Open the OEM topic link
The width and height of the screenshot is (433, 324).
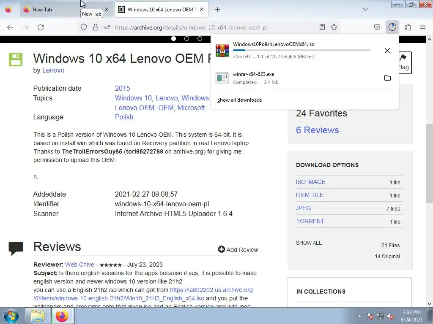(166, 108)
